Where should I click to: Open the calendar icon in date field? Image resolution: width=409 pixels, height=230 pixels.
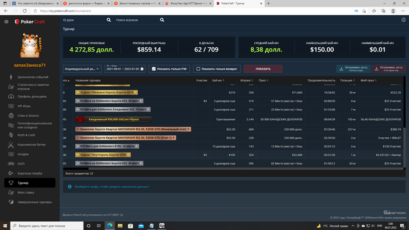pos(142,69)
